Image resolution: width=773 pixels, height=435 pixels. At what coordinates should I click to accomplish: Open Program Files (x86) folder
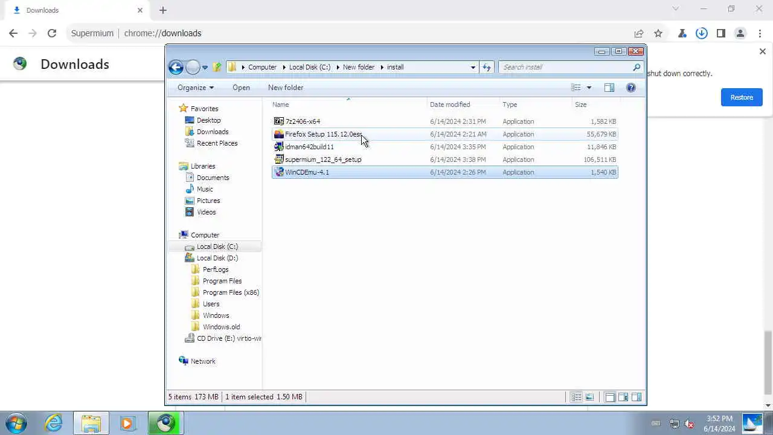(231, 292)
